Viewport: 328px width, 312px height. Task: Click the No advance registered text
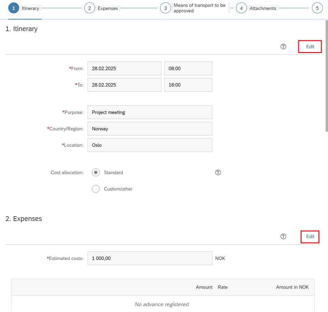point(161,304)
